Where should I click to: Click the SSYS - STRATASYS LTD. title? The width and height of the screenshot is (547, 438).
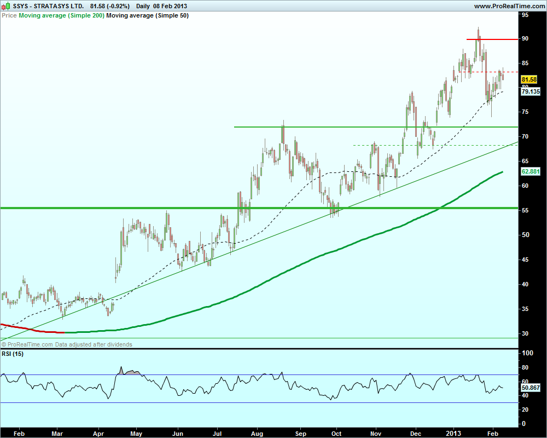pos(48,6)
